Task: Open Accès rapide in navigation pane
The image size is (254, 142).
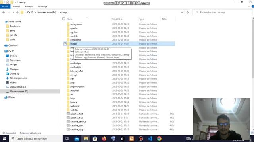Action: pyautogui.click(x=15, y=22)
